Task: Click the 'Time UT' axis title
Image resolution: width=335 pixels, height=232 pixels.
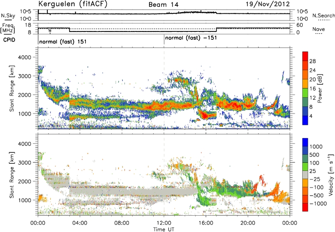Action: 164,229
